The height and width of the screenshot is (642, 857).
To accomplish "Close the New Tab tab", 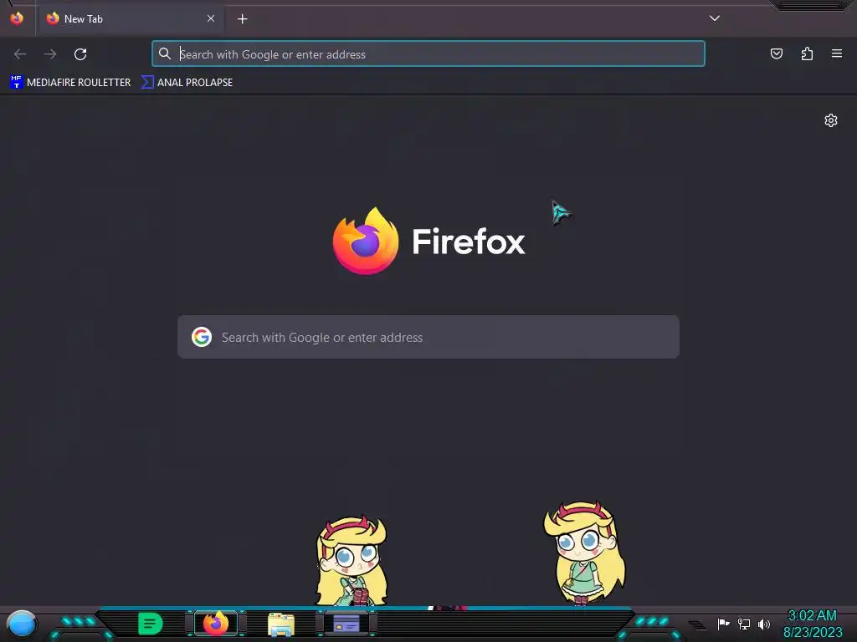I will 211,18.
